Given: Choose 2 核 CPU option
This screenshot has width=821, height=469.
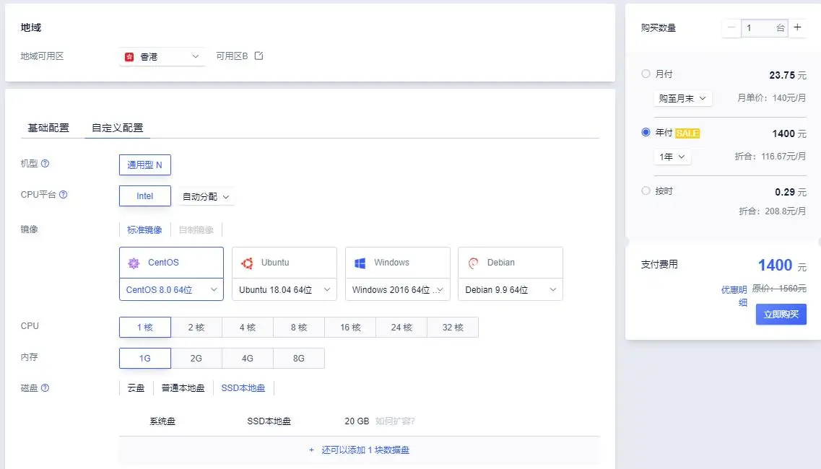Looking at the screenshot, I should (x=196, y=327).
